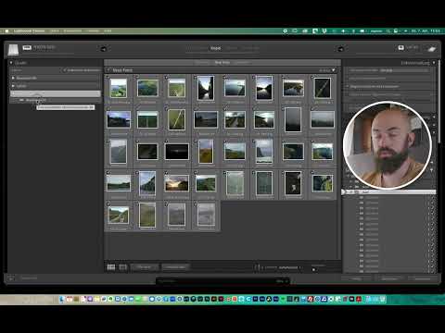Toggle the compact import dialog button at bottom left
Image resolution: width=445 pixels, height=333 pixels.
point(11,278)
